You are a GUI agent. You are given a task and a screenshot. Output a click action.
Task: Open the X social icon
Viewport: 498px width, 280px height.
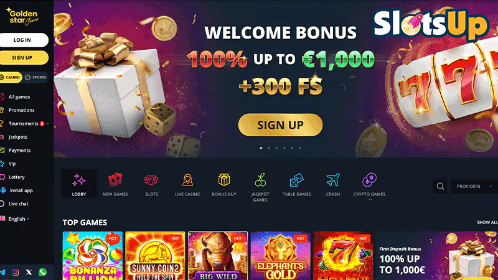[x=29, y=272]
